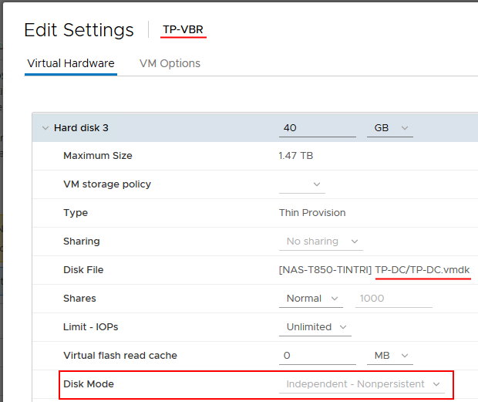The width and height of the screenshot is (478, 402).
Task: Click the Disk Mode label
Action: pos(89,384)
